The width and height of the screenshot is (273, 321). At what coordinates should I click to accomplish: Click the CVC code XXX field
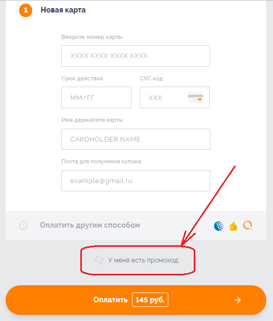click(x=175, y=97)
